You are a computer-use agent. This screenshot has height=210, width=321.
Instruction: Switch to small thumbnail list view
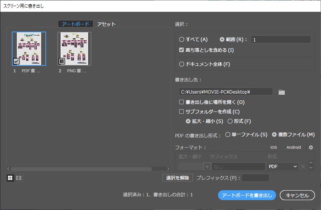pos(19,178)
